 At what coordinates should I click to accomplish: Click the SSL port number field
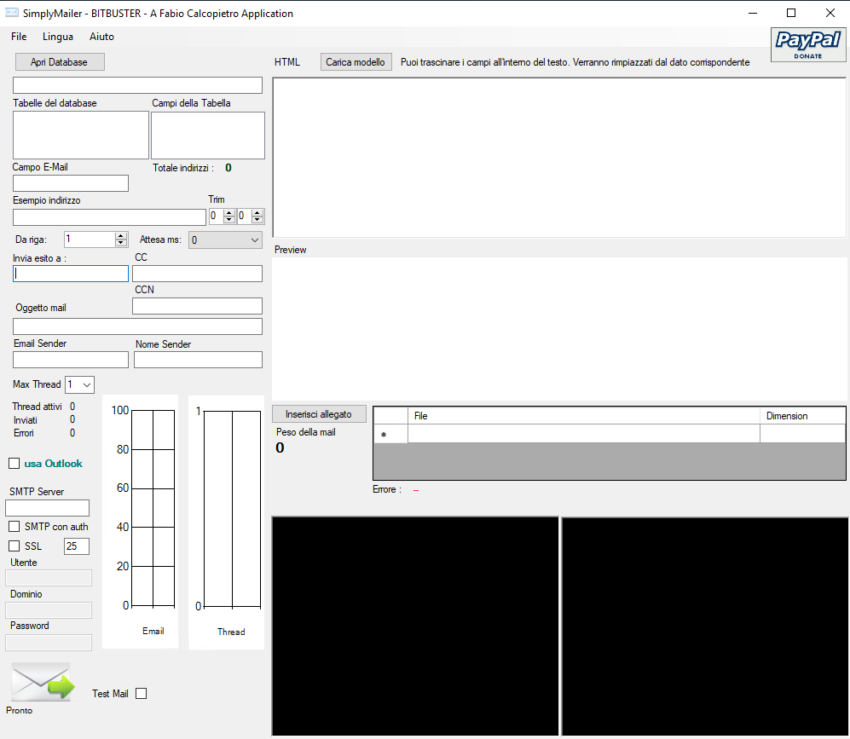point(77,546)
